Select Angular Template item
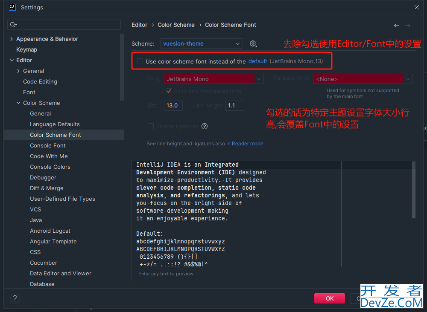The image size is (427, 312). 53,242
